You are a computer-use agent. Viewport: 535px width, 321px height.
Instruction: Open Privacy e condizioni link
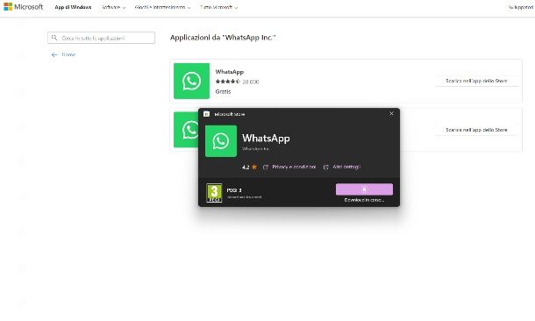(x=294, y=168)
